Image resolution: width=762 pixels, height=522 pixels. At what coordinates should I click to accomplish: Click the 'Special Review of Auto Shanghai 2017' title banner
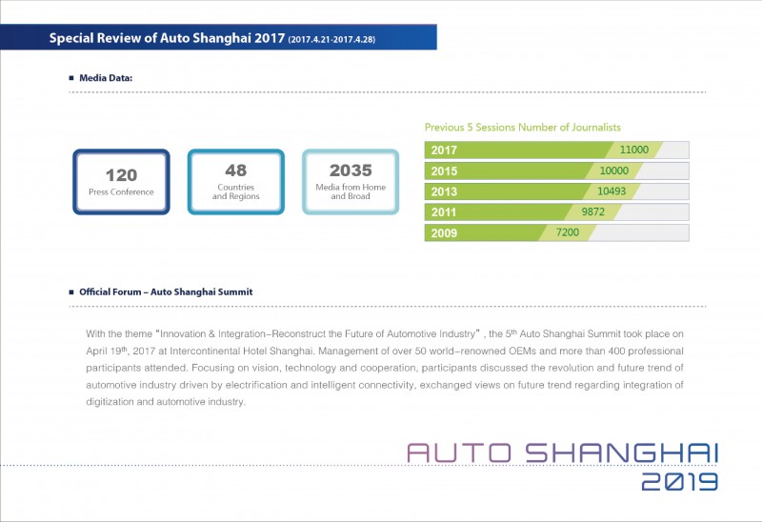[x=218, y=37]
